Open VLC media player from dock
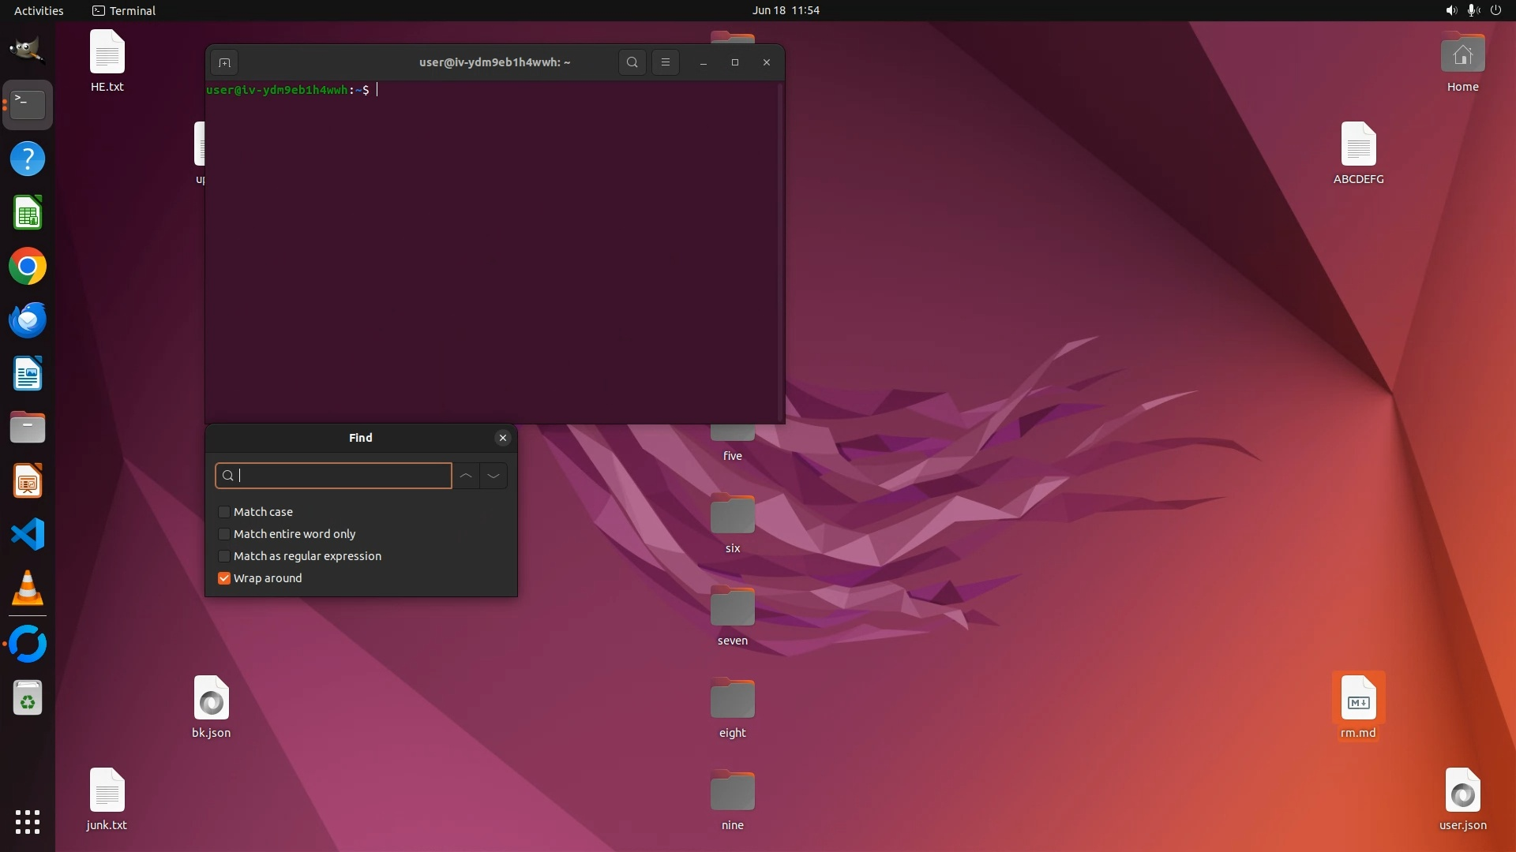Image resolution: width=1516 pixels, height=852 pixels. (x=28, y=589)
